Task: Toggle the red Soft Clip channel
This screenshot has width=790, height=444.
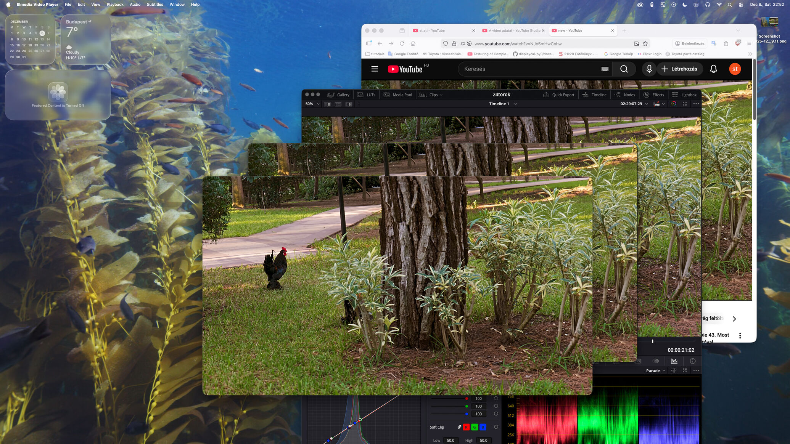Action: coord(466,427)
